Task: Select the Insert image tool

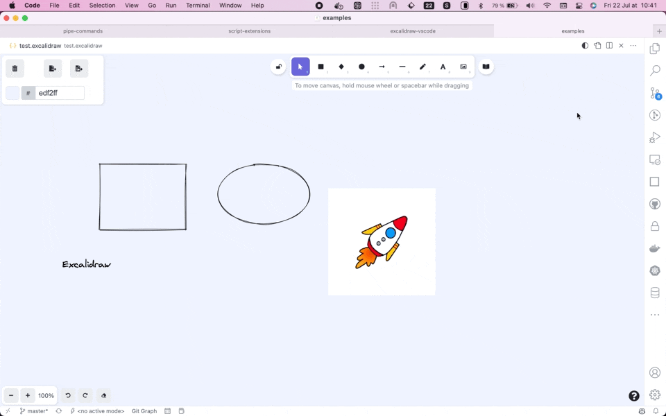Action: [x=463, y=67]
